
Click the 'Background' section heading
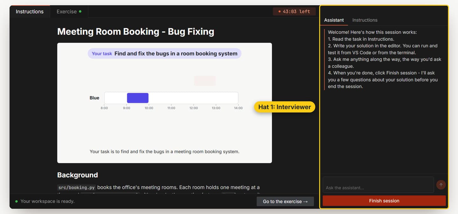(78, 175)
